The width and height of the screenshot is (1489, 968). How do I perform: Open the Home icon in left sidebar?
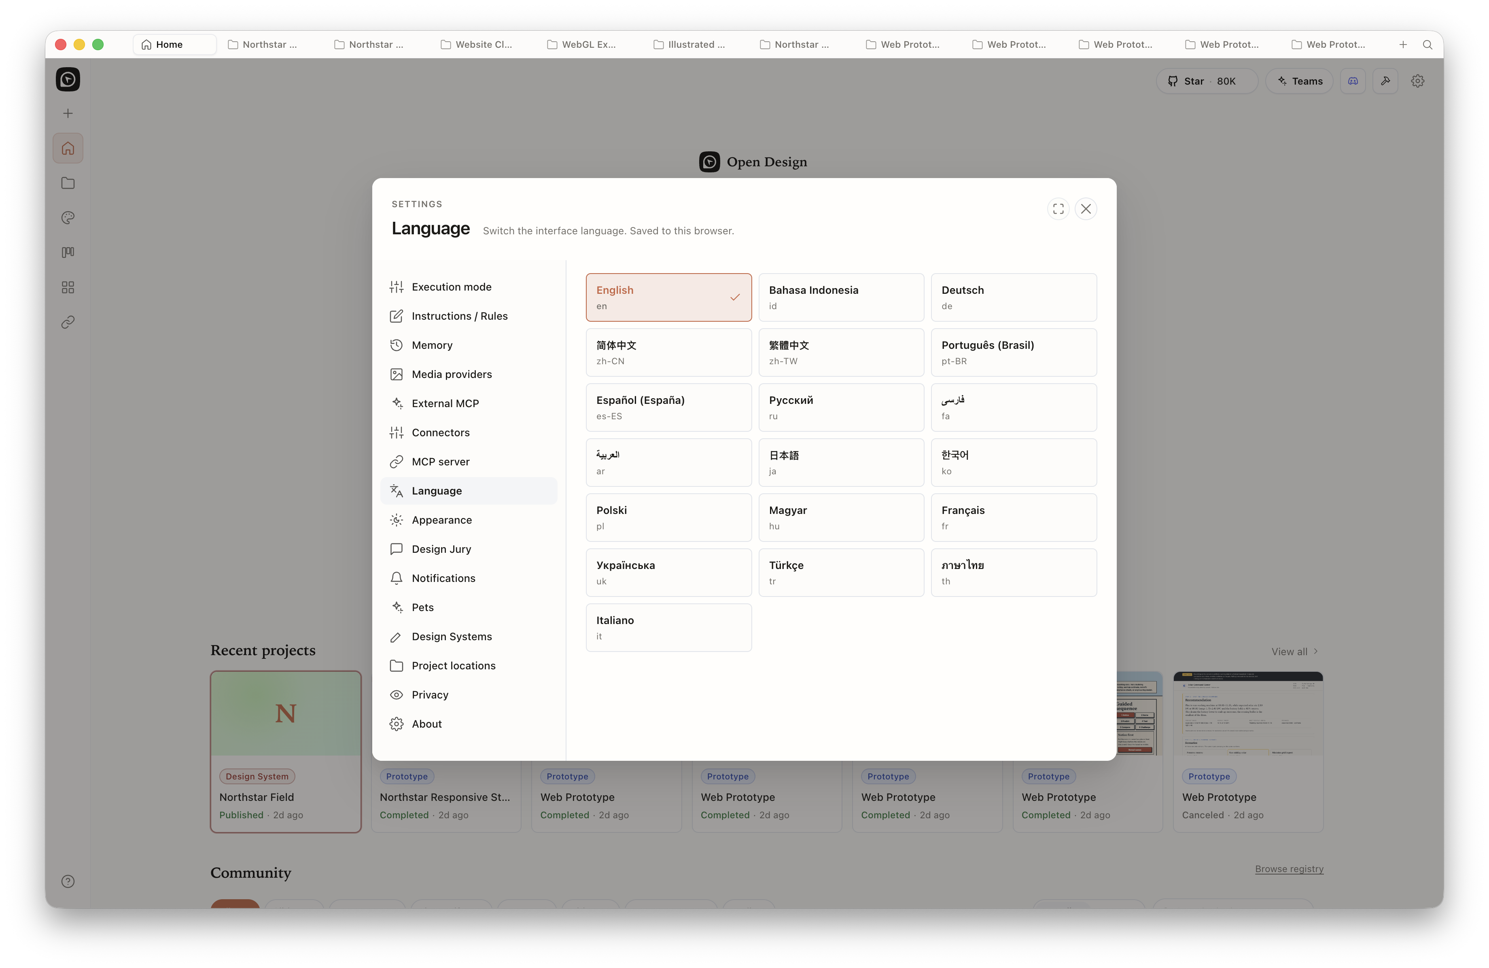pos(68,148)
